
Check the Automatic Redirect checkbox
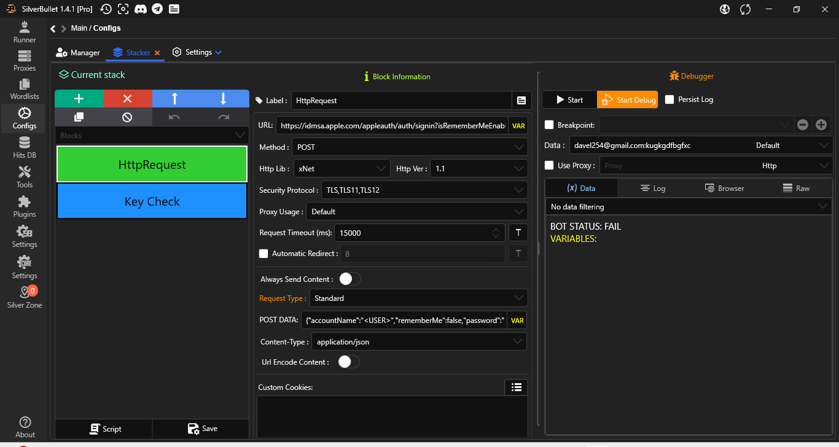point(264,254)
